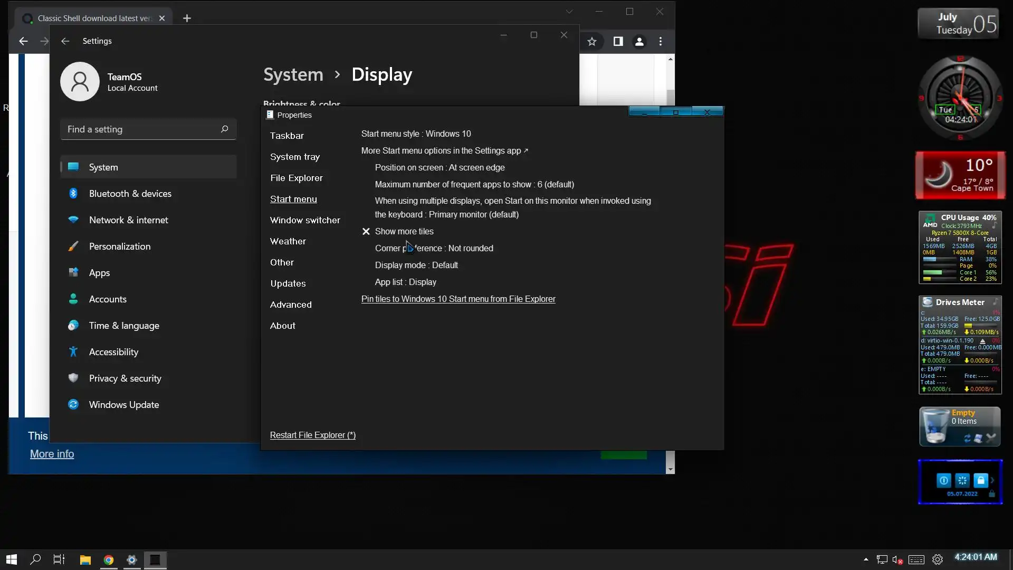
Task: Select the Window switcher section
Action: point(304,220)
